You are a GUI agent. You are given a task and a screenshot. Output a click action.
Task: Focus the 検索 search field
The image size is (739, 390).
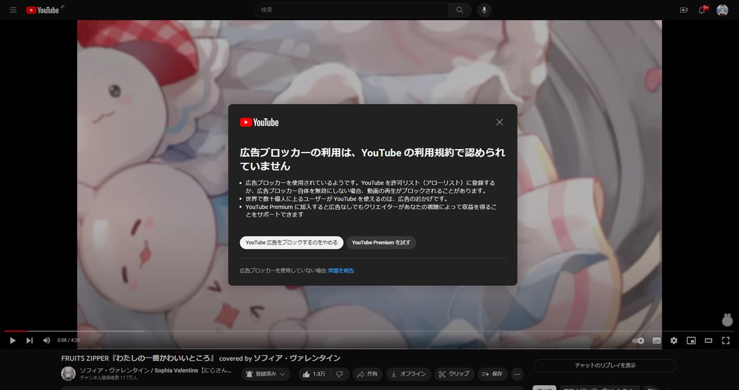352,10
